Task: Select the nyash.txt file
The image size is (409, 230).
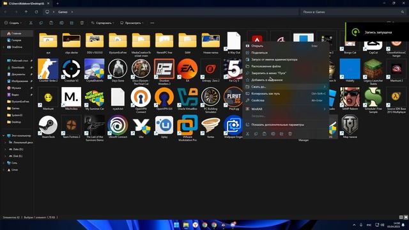Action: tap(118, 97)
